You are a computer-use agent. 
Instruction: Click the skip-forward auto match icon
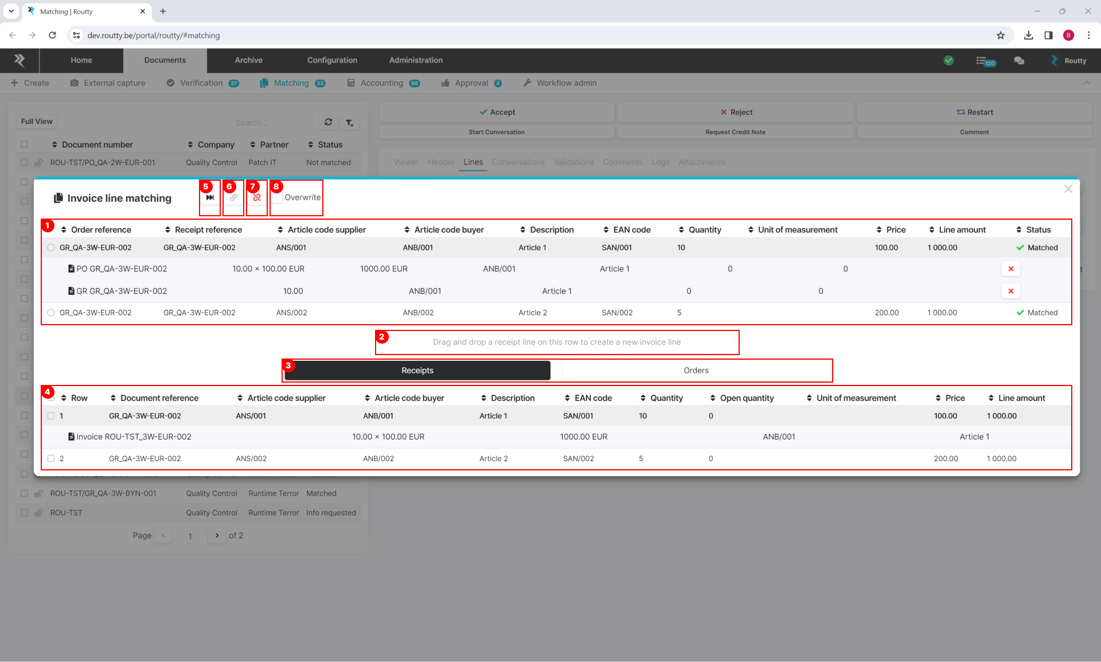click(210, 197)
